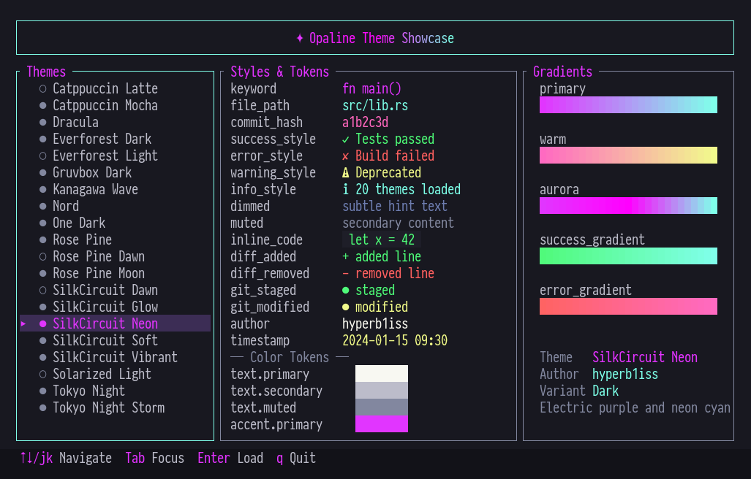Click the info icon before 20 themes loaded

coord(345,189)
